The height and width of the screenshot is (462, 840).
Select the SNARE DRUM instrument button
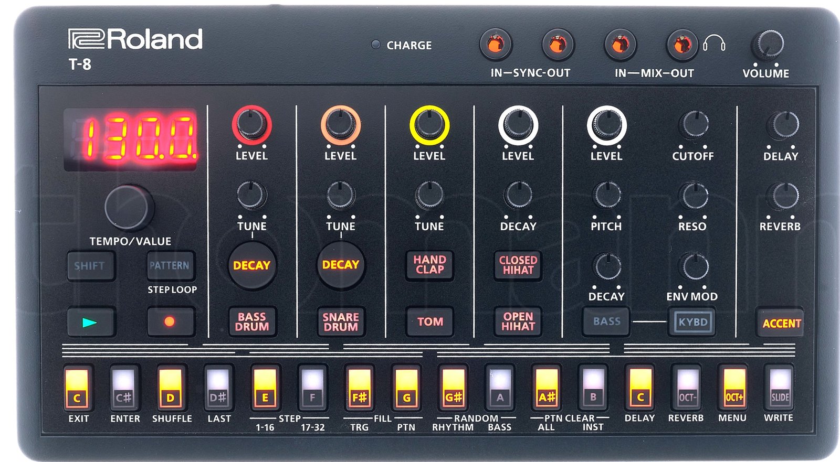(x=341, y=321)
